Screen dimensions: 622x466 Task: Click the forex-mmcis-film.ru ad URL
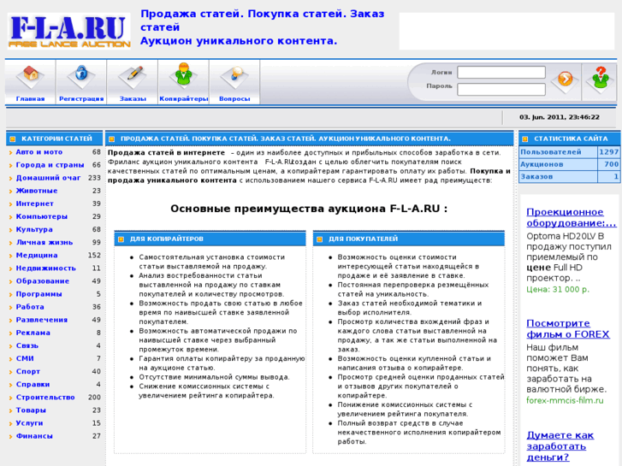click(x=565, y=400)
